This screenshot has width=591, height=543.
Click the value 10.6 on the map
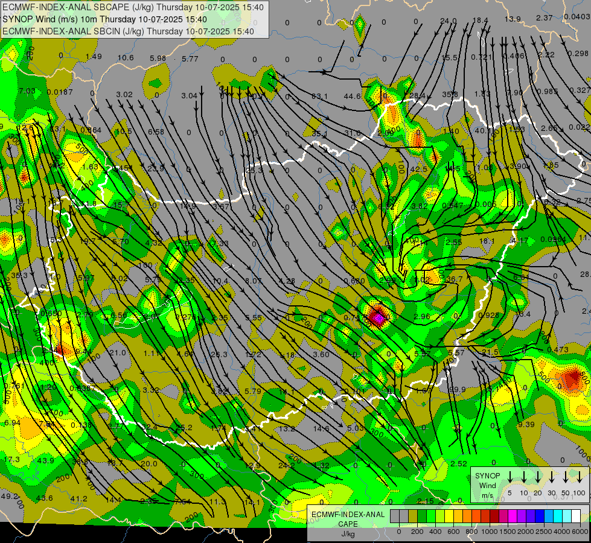click(x=126, y=58)
